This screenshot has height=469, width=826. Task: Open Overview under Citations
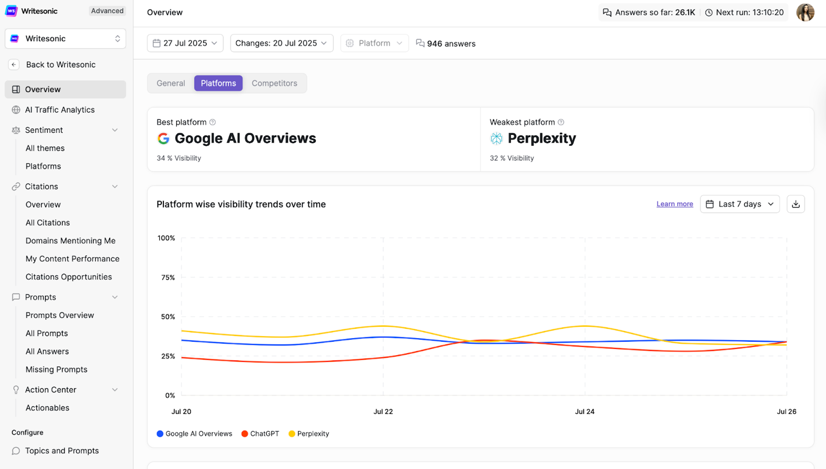pyautogui.click(x=43, y=205)
